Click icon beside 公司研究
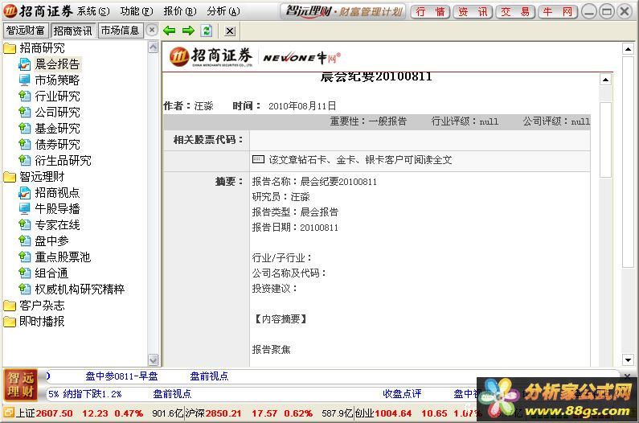 pos(24,112)
